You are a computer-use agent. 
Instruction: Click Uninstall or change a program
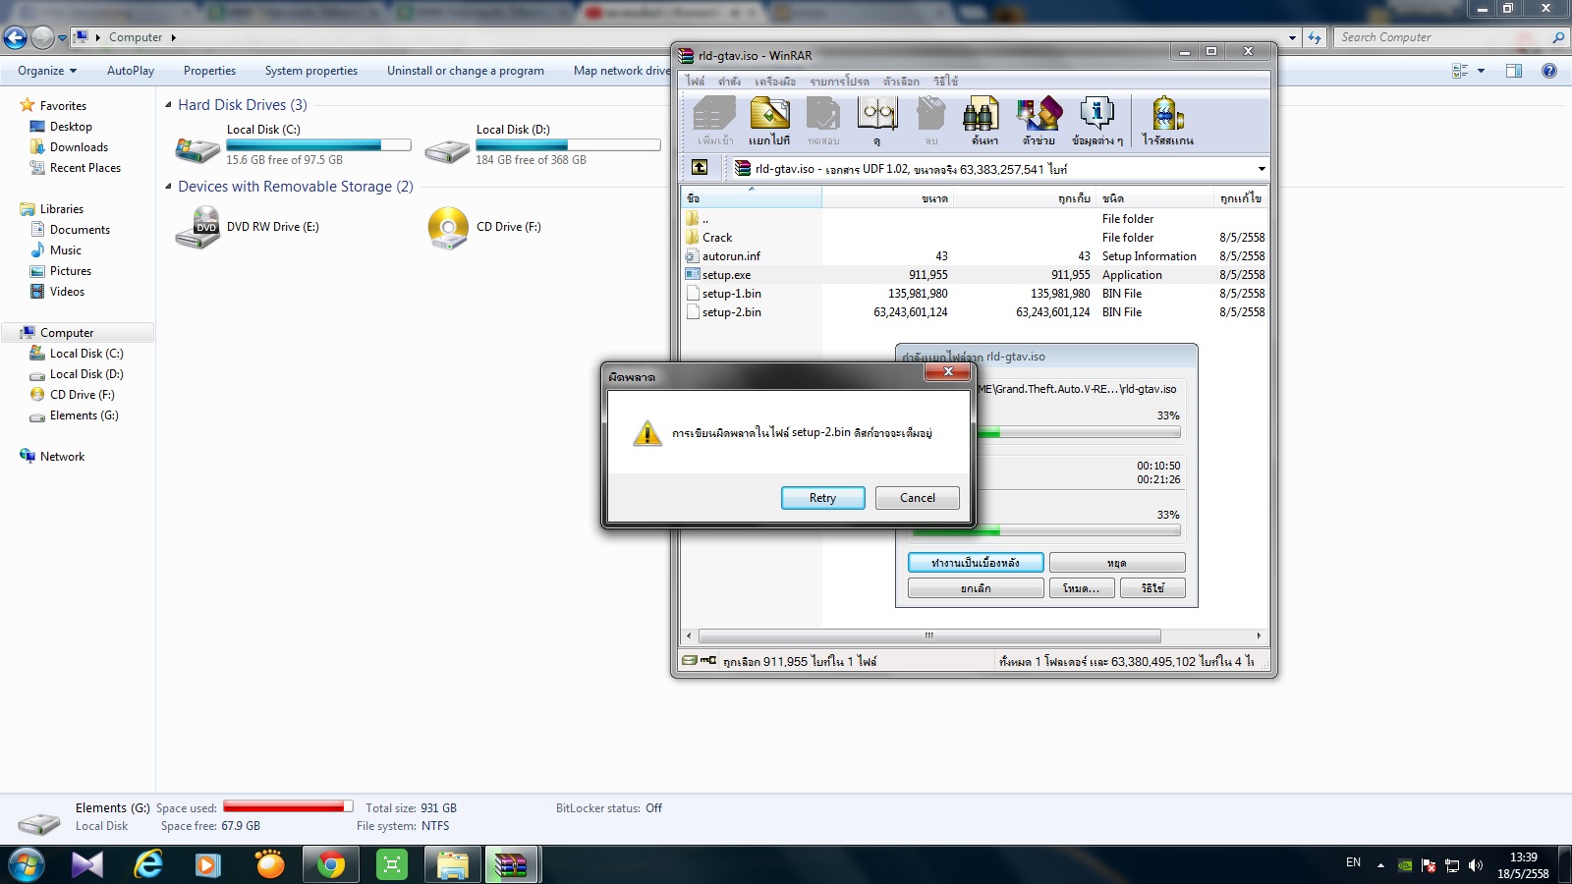[466, 71]
